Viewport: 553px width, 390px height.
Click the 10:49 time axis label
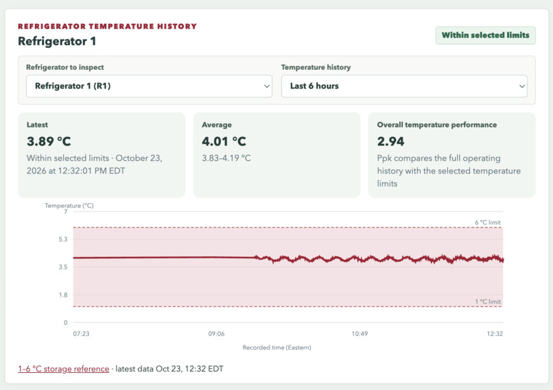pyautogui.click(x=360, y=334)
